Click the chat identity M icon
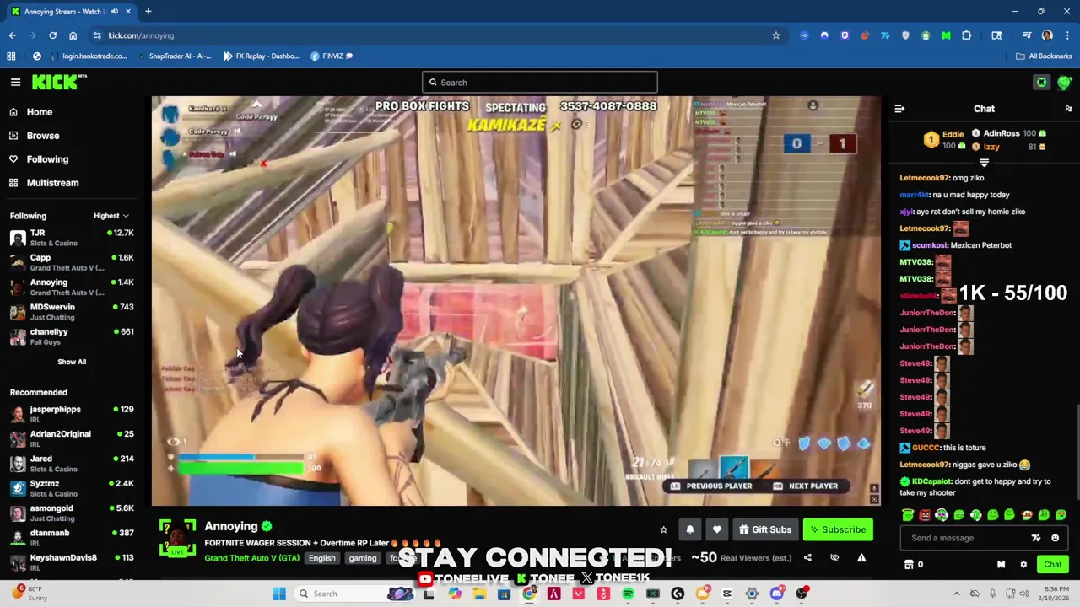1080x607 pixels. (1001, 565)
